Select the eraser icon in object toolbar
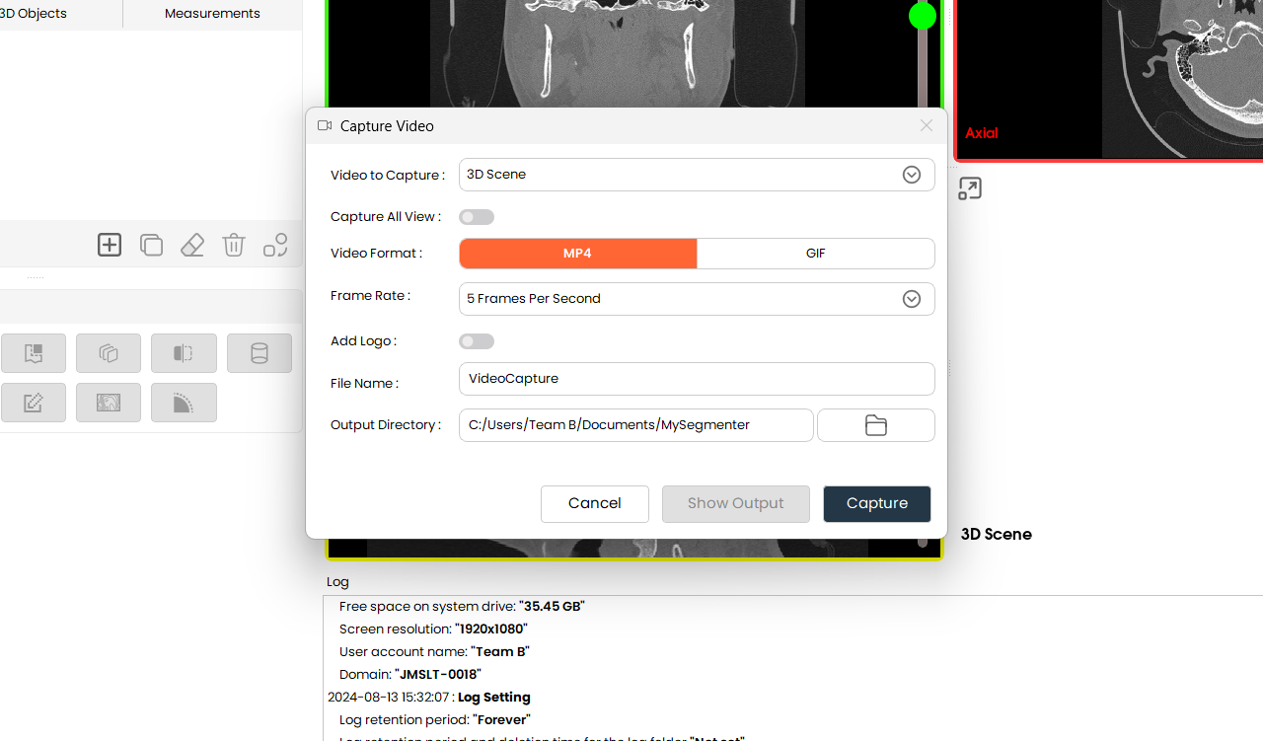Screen dimensions: 1263x741 192,245
